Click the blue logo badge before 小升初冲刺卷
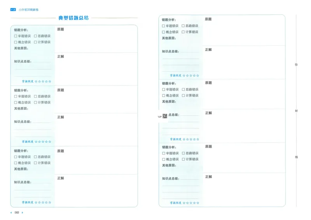 tap(13, 9)
